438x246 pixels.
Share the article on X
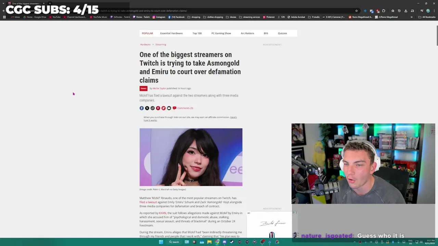click(147, 108)
